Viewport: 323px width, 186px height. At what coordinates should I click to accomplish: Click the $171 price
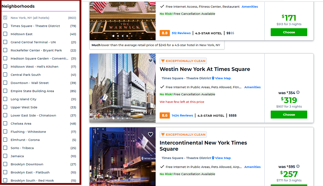[x=289, y=18]
